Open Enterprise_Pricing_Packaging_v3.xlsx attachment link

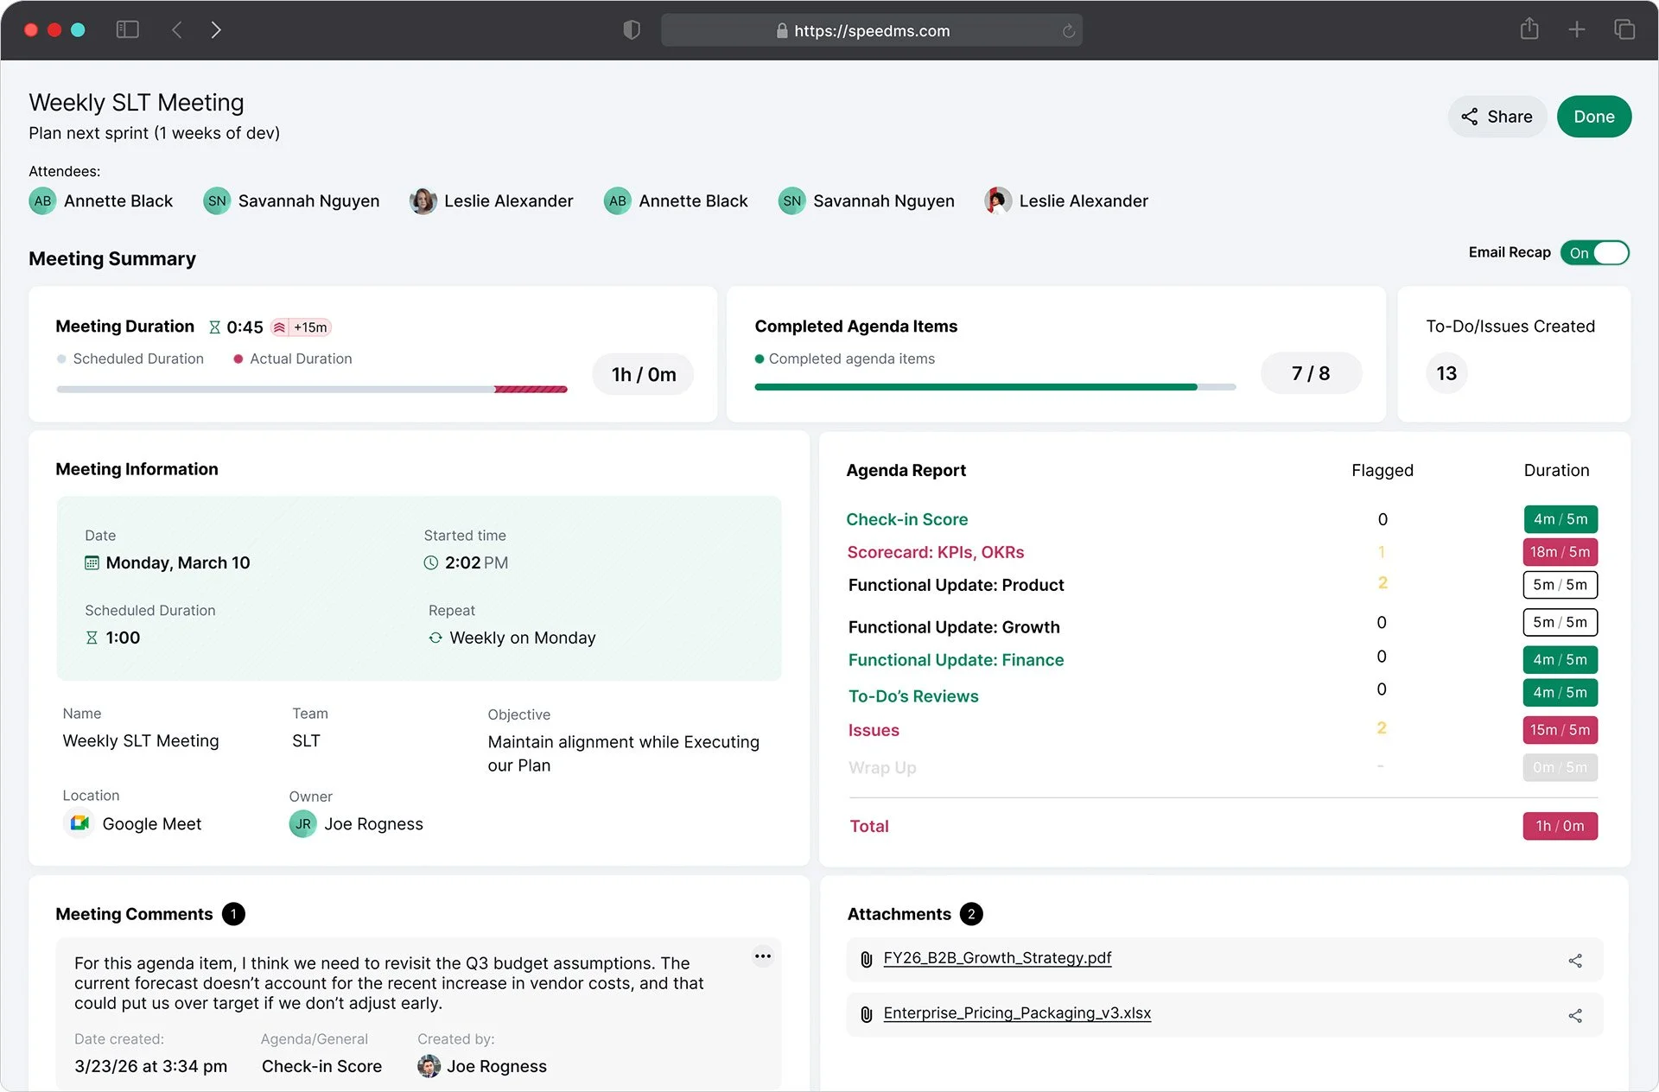1016,1013
